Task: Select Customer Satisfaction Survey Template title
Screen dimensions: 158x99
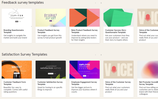Action: point(50,83)
